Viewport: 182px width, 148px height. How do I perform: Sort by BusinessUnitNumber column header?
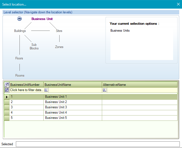(x=27, y=85)
